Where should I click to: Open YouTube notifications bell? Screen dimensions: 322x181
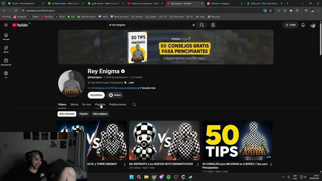pyautogui.click(x=303, y=25)
